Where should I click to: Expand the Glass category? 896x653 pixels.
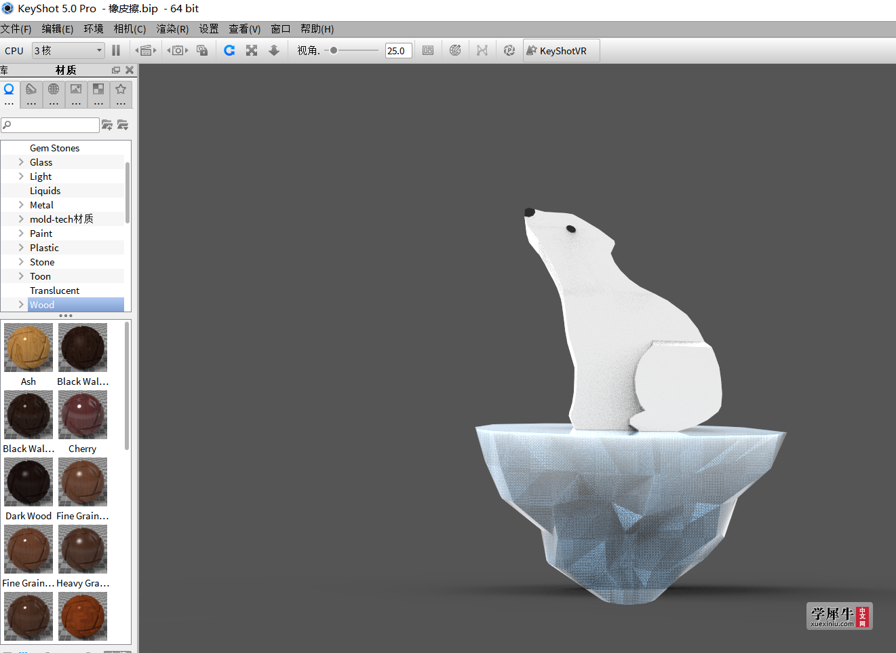point(21,162)
